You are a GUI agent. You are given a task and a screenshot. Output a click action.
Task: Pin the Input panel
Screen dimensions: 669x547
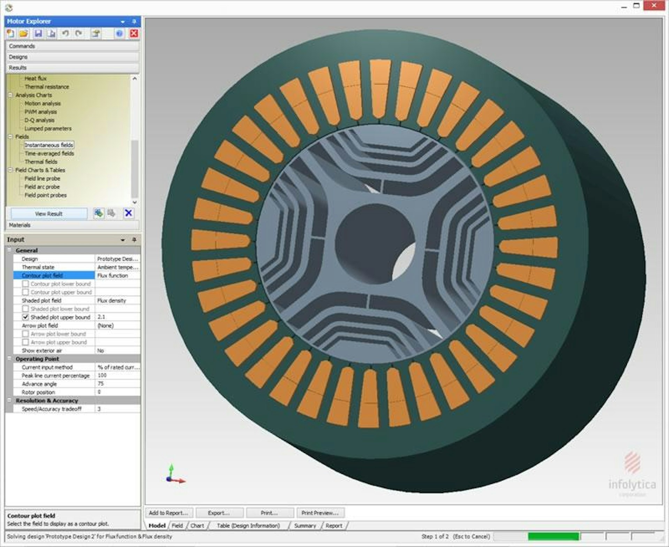(134, 240)
